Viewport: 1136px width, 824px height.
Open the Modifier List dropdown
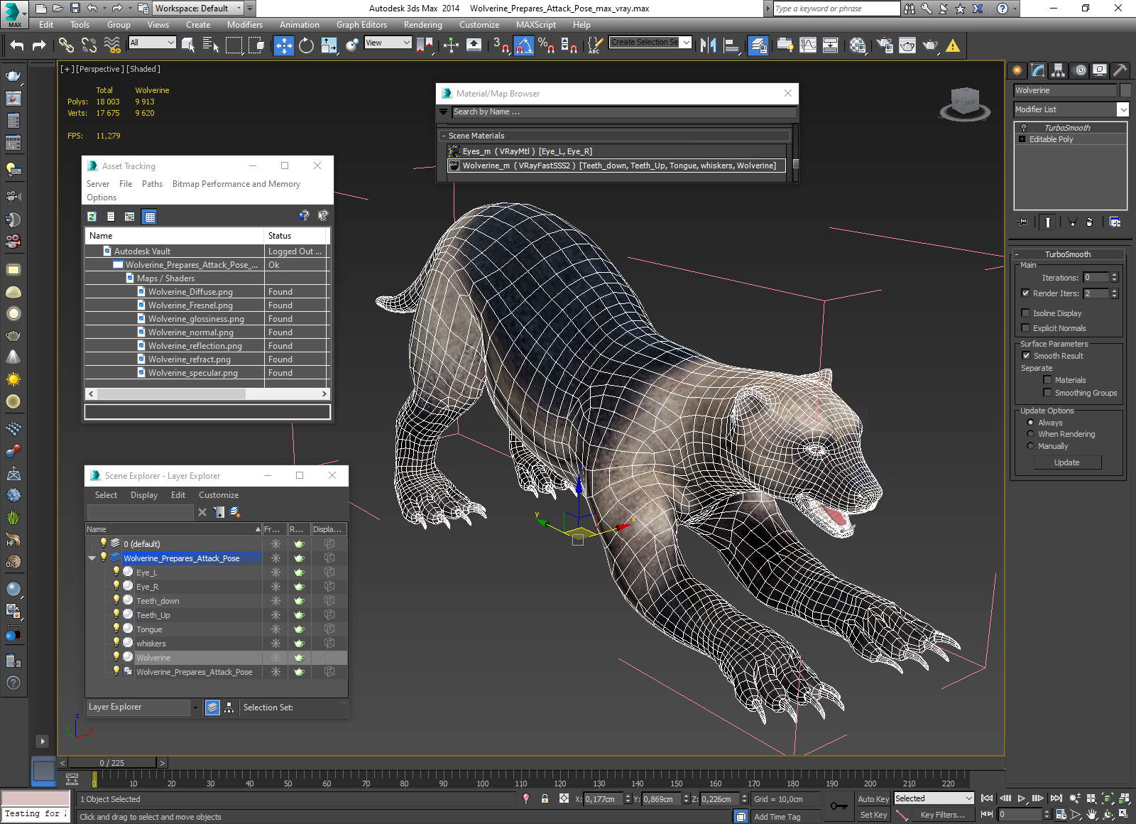tap(1123, 109)
